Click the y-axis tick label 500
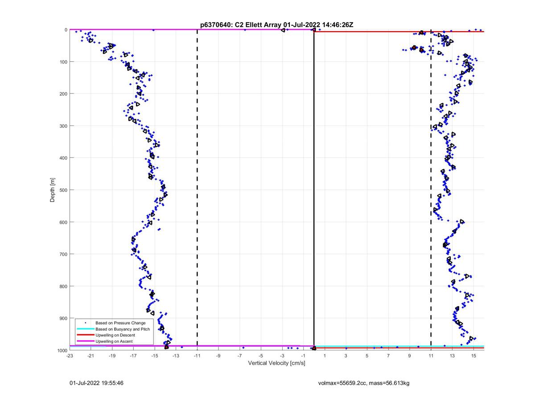535x394 pixels. click(63, 190)
